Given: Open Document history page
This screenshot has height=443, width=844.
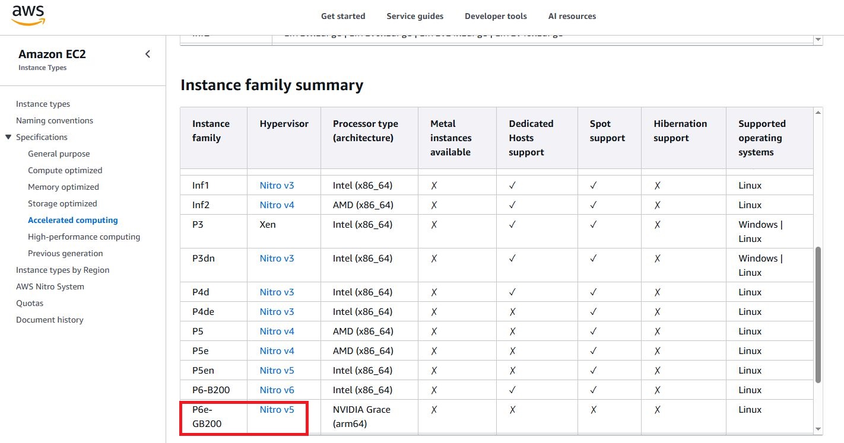Looking at the screenshot, I should click(x=50, y=320).
